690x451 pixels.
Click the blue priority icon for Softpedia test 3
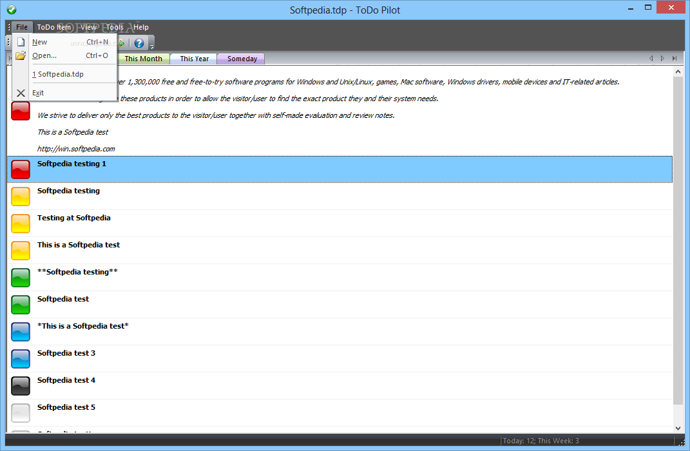21,359
